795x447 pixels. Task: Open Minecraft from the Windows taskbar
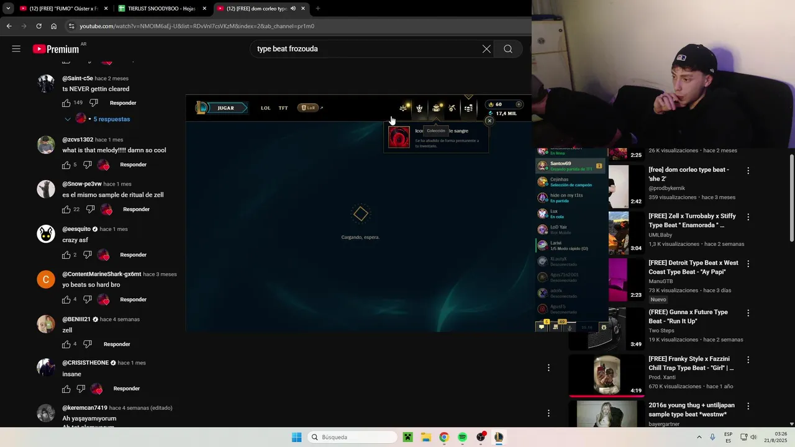407,437
